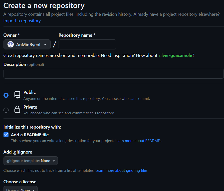Focus the Description text field
The height and width of the screenshot is (191, 224).
click(x=114, y=74)
